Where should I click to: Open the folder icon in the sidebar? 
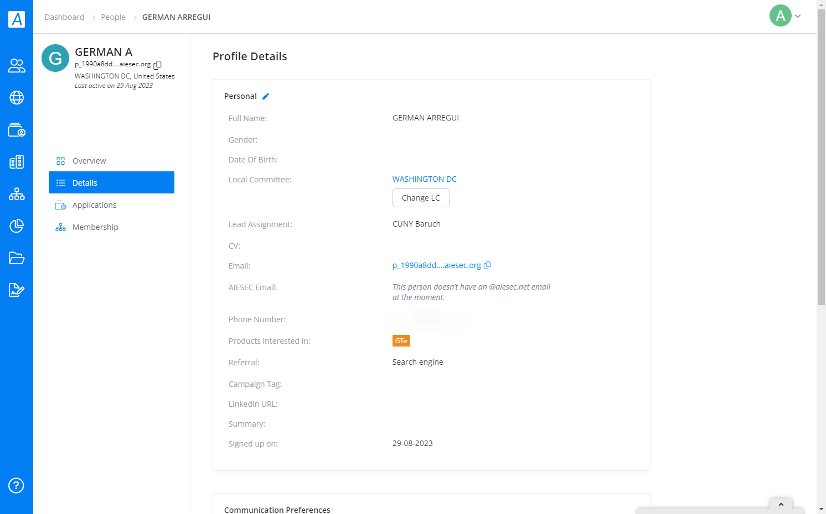[x=17, y=258]
